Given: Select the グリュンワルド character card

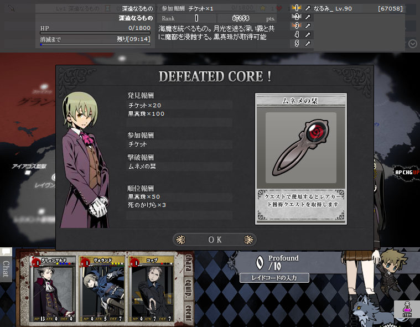Looking at the screenshot, I should point(53,289).
